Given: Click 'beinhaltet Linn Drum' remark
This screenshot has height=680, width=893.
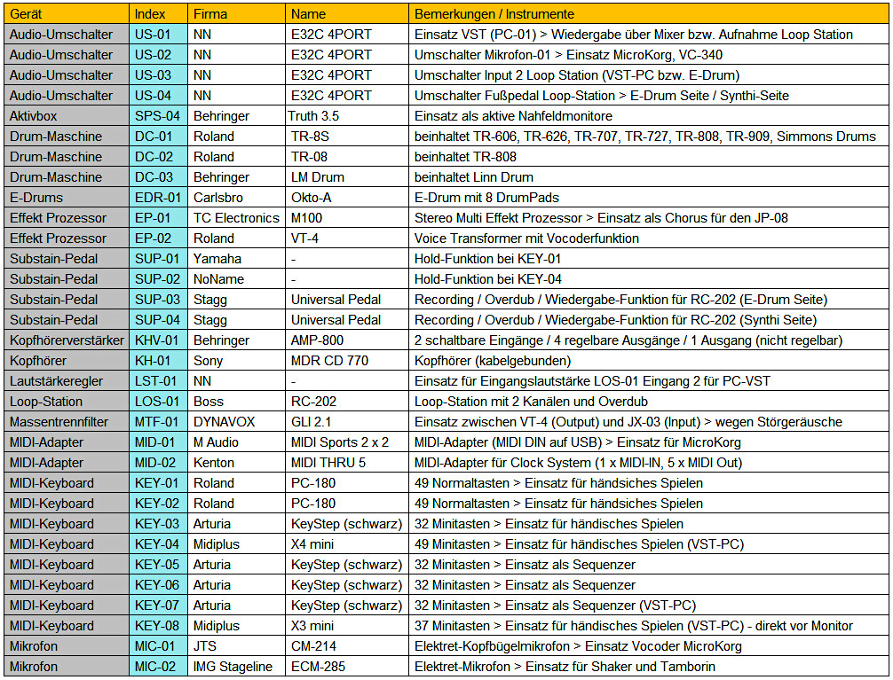Looking at the screenshot, I should (649, 177).
